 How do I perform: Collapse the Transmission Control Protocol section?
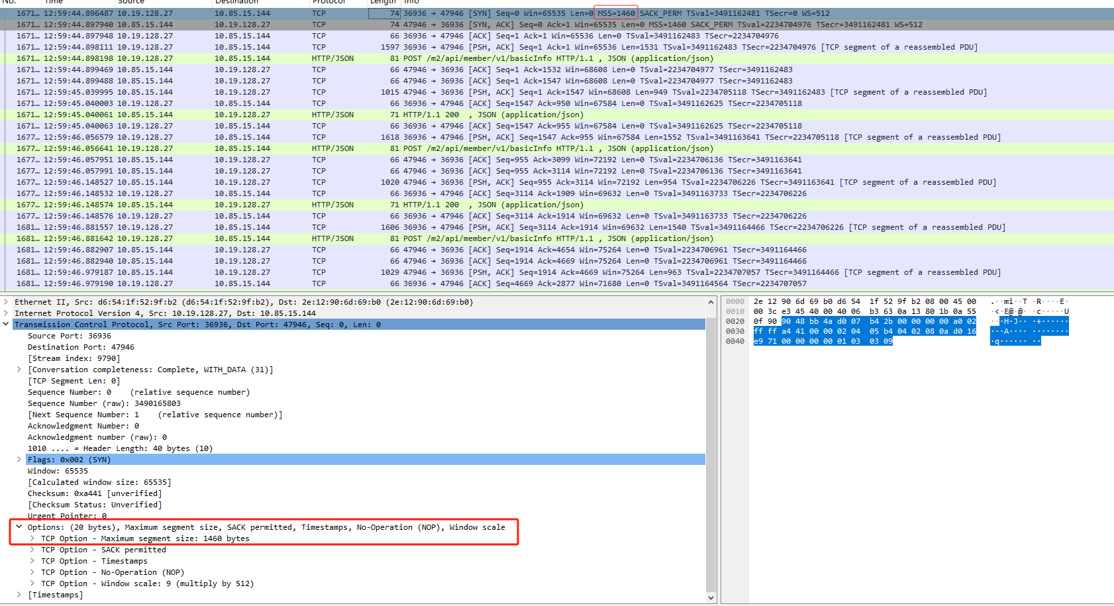tap(6, 325)
